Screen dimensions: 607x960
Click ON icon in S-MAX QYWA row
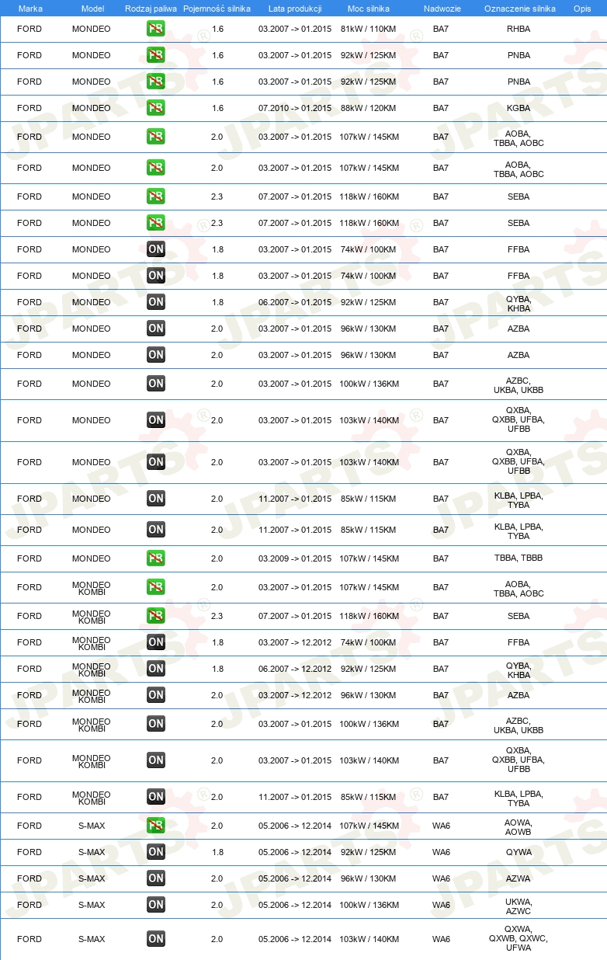[x=156, y=852]
